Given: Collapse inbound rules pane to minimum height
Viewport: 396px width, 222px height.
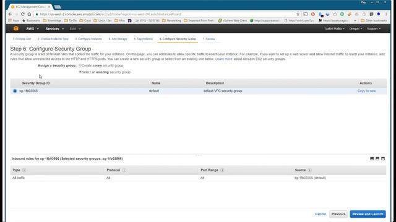Looking at the screenshot, I should coord(372,158).
